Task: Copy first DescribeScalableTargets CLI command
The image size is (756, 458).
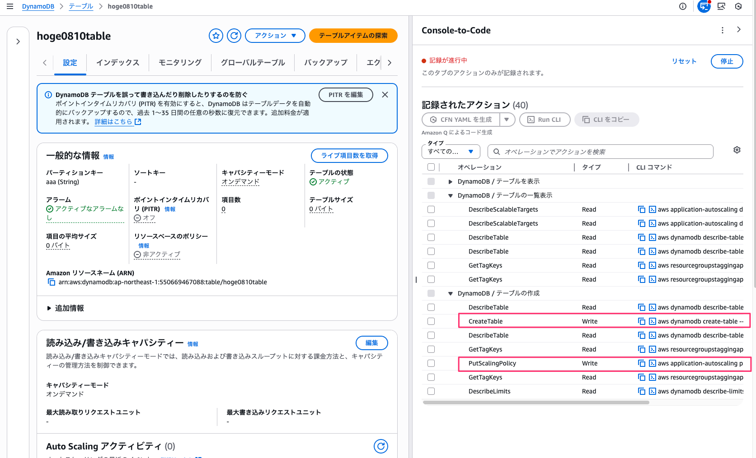Action: coord(642,209)
